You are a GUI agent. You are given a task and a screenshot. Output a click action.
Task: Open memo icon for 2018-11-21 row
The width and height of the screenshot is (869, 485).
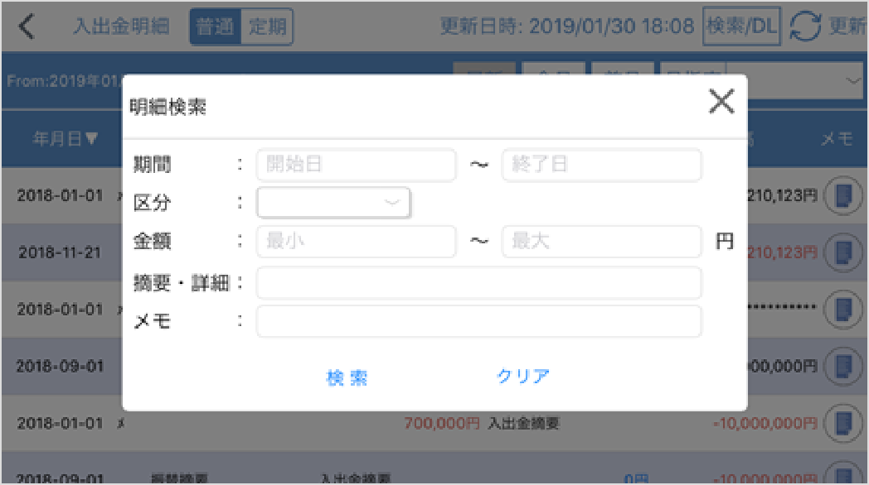point(842,252)
